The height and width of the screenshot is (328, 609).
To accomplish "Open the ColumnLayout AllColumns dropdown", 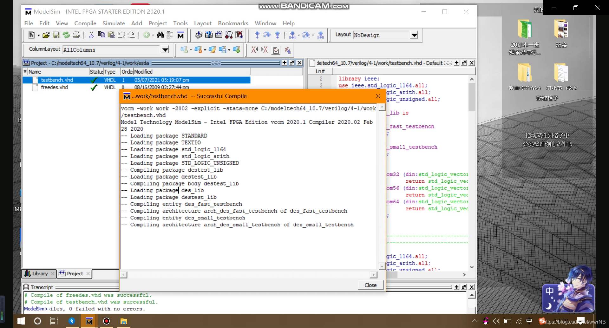I will (x=165, y=50).
